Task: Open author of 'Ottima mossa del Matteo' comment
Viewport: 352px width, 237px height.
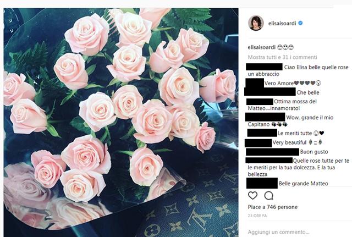Action: (x=260, y=102)
